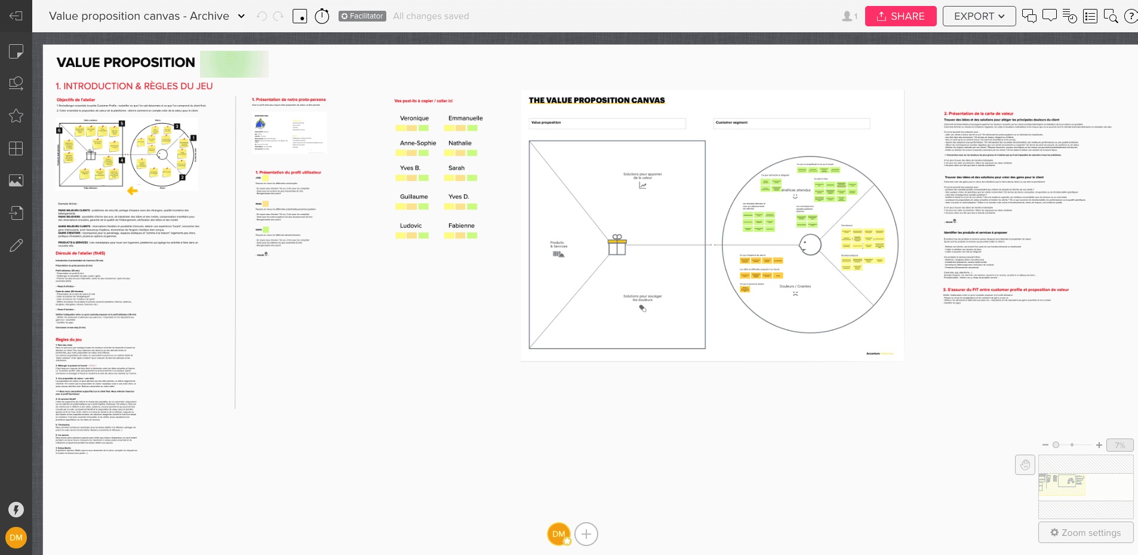1138x555 pixels.
Task: Open the help question mark icon
Action: (x=1131, y=16)
